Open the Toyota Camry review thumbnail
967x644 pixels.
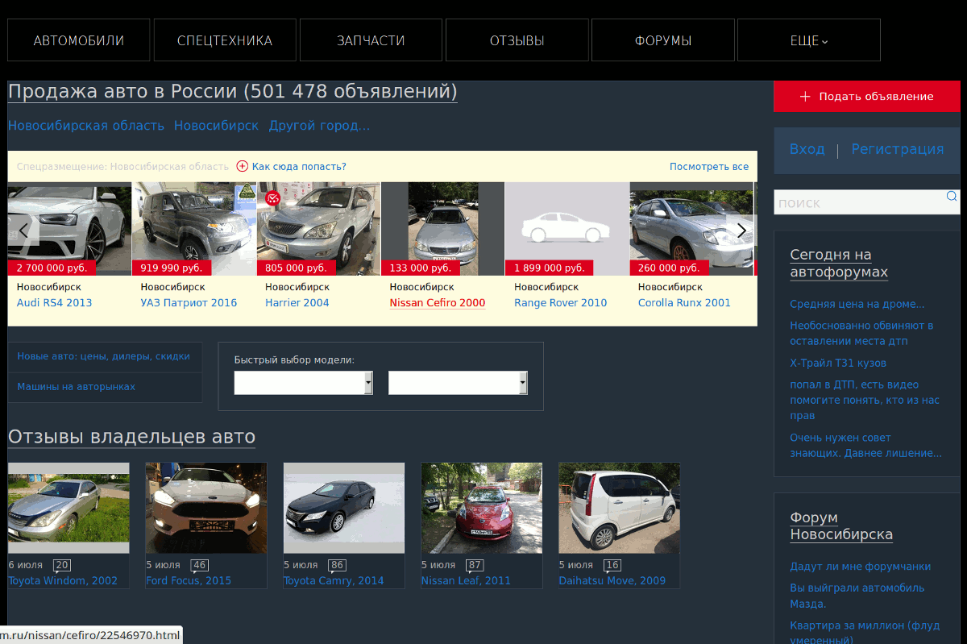pyautogui.click(x=343, y=508)
